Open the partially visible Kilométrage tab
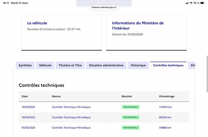 (x=192, y=65)
